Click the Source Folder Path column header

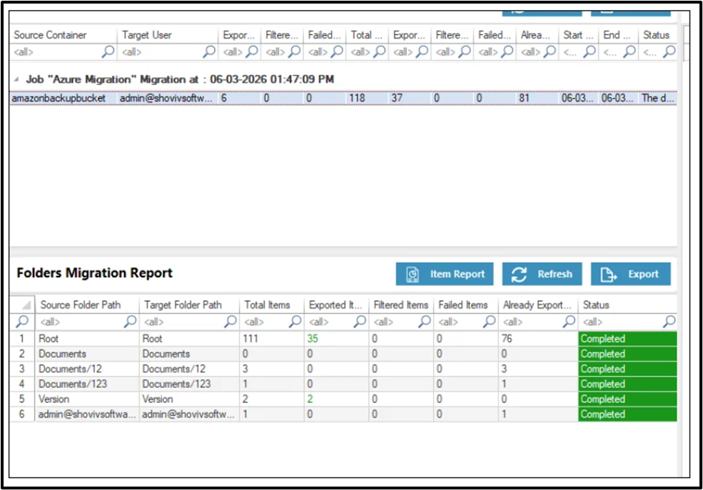(87, 305)
